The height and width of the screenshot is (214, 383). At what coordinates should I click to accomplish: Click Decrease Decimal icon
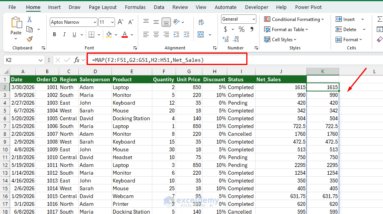pos(236,39)
